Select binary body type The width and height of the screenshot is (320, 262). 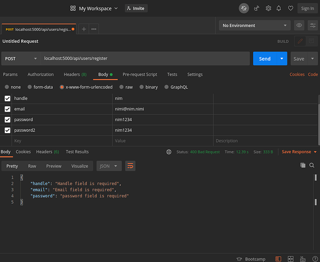coord(141,87)
